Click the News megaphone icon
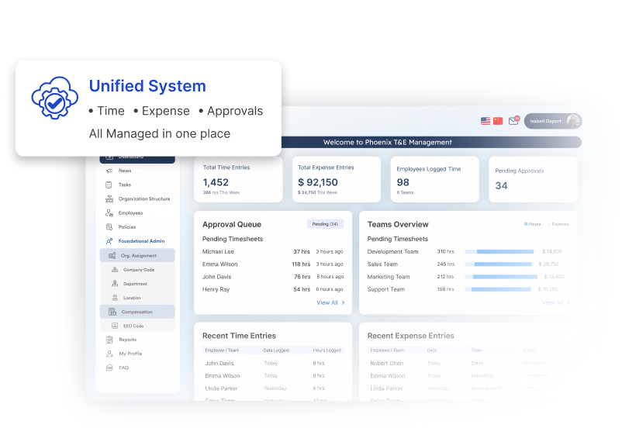This screenshot has height=435, width=629. [x=109, y=171]
